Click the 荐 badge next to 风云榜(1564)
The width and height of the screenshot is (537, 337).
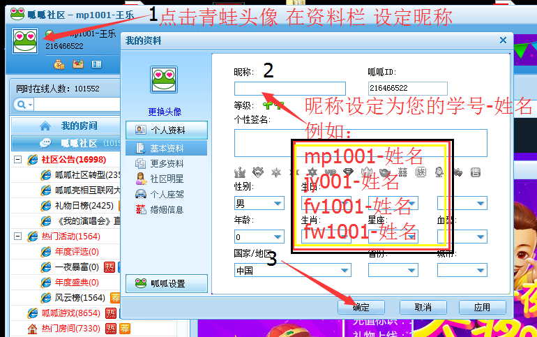115,298
